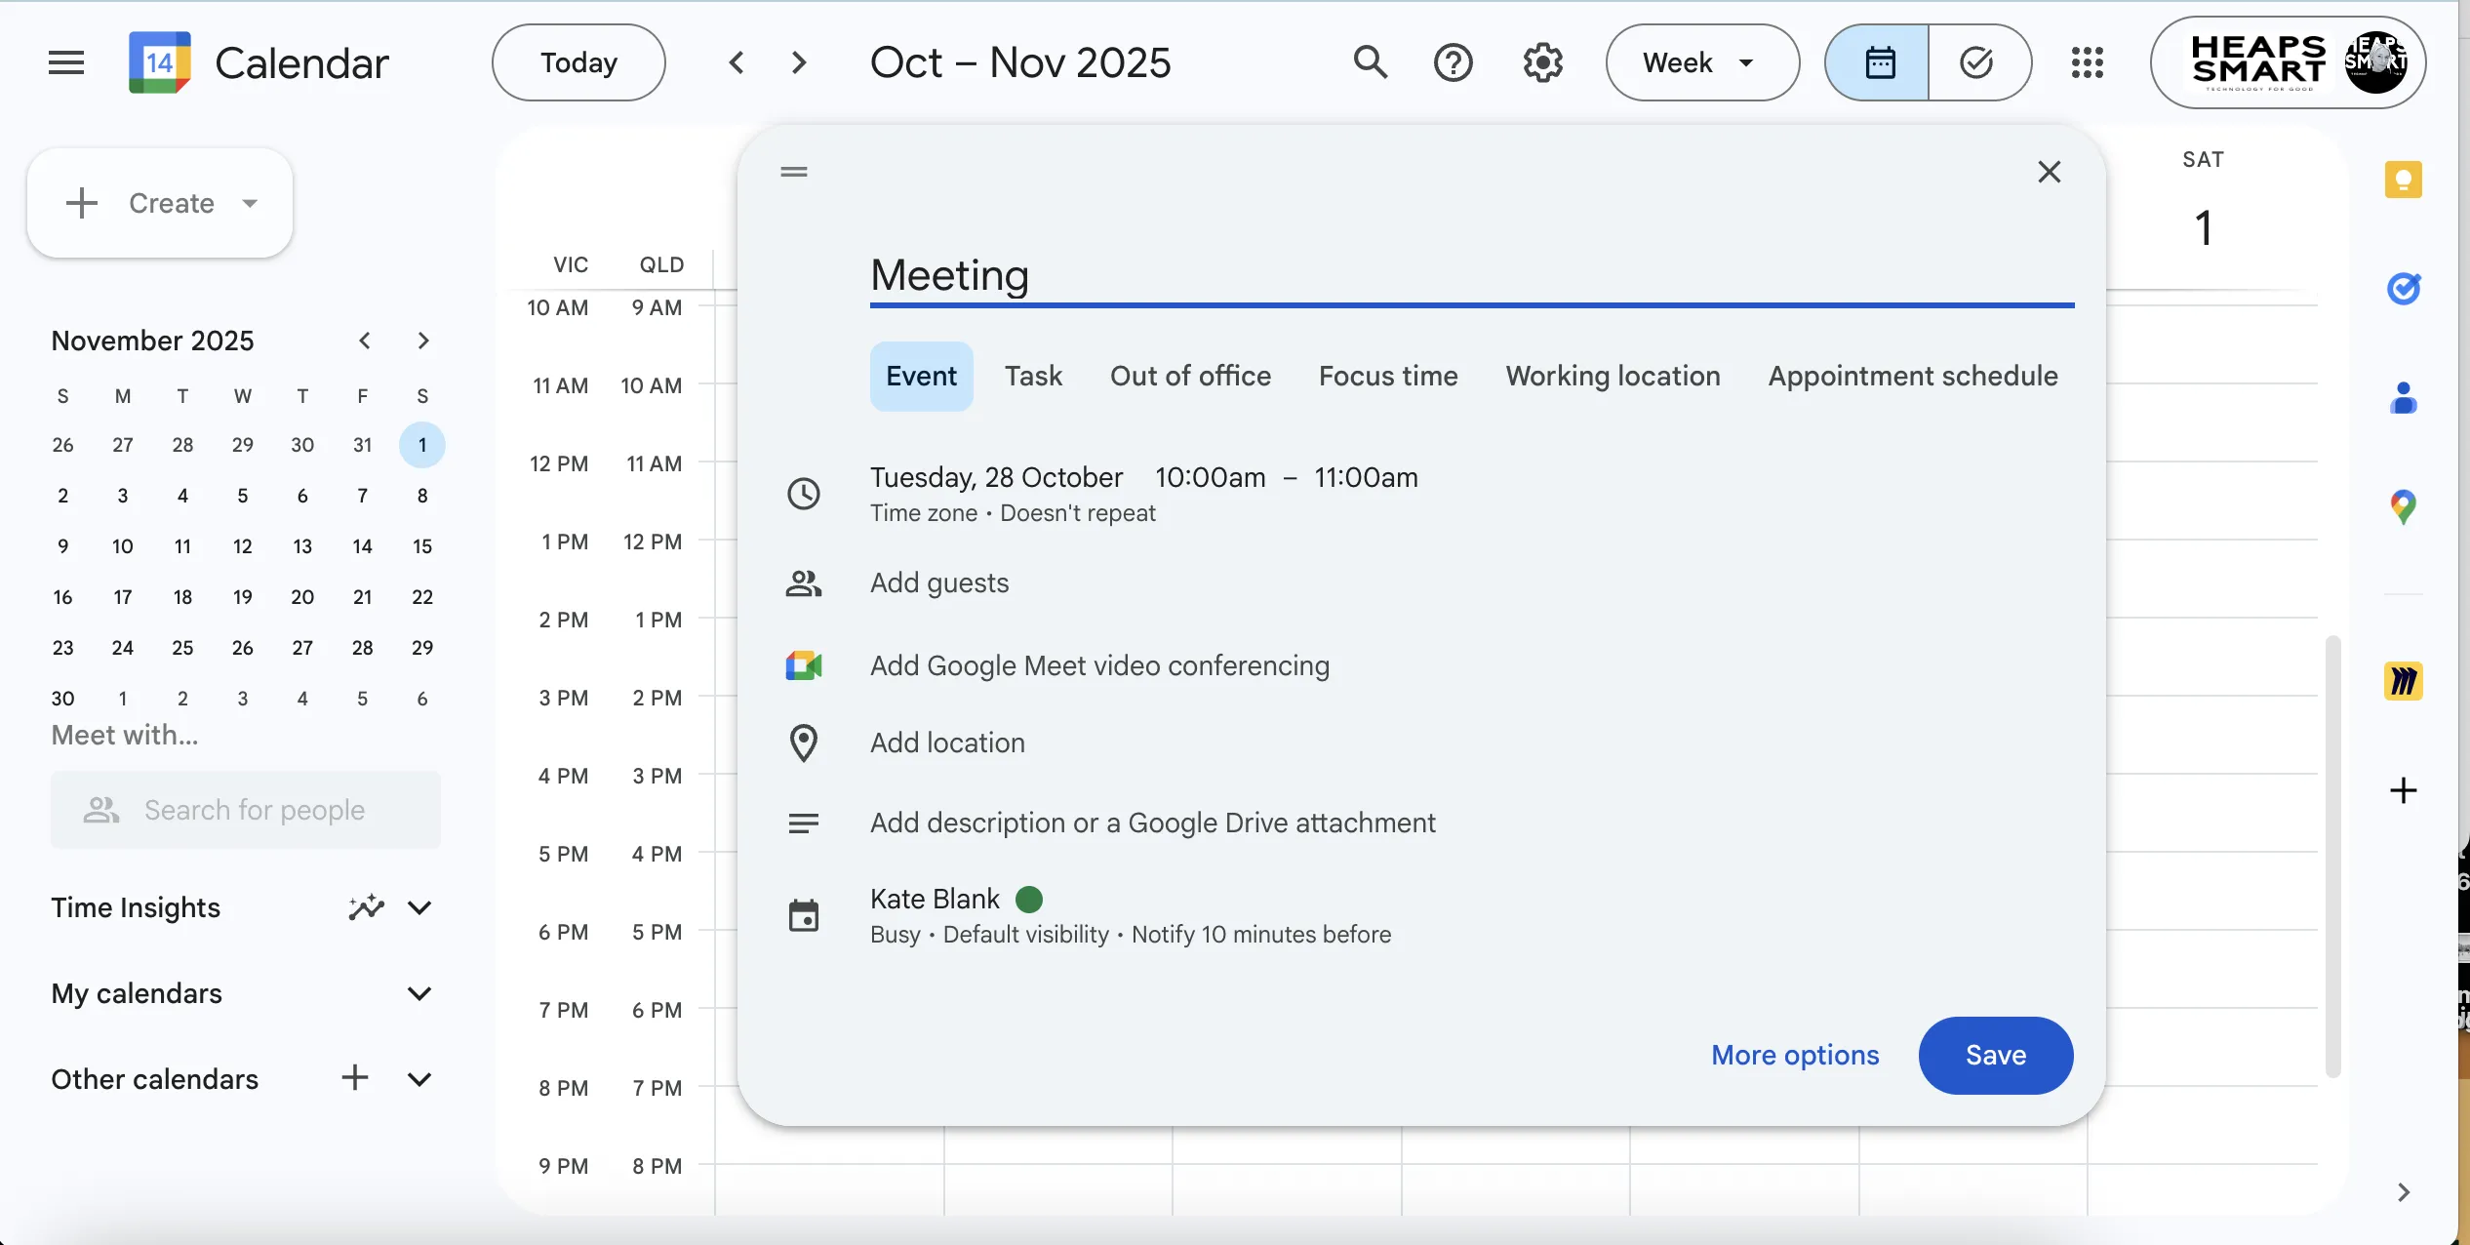Save the Meeting event

[1996, 1056]
